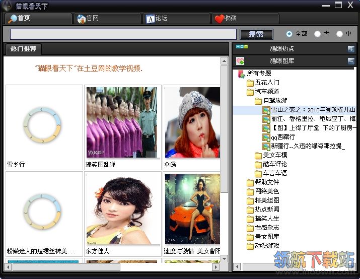Open the 收藏 favorites tab
This screenshot has height=279, width=360.
coord(245,18)
